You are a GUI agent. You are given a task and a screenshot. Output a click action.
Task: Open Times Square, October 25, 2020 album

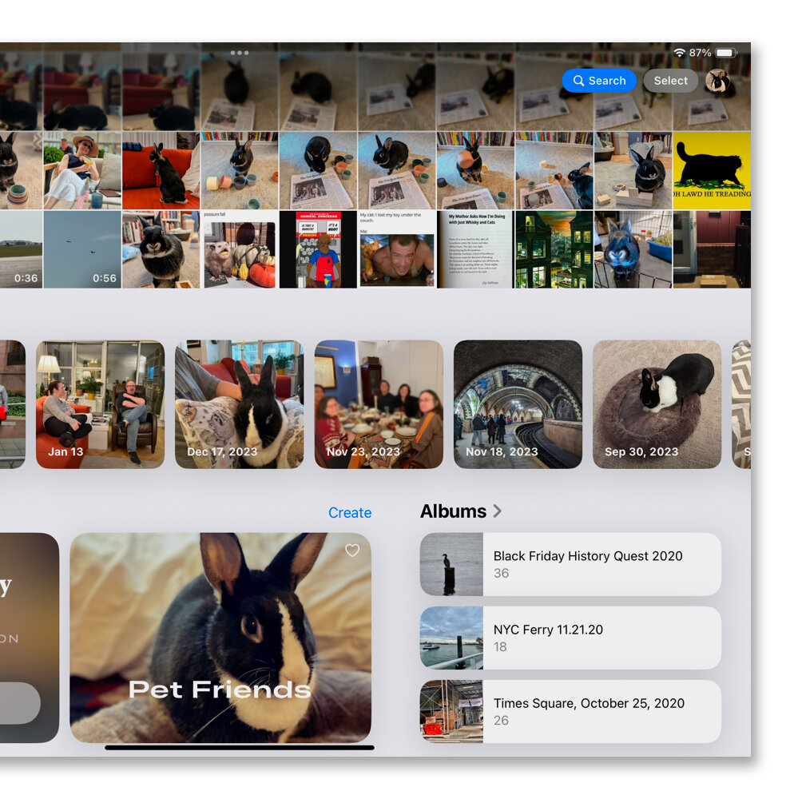click(x=570, y=711)
